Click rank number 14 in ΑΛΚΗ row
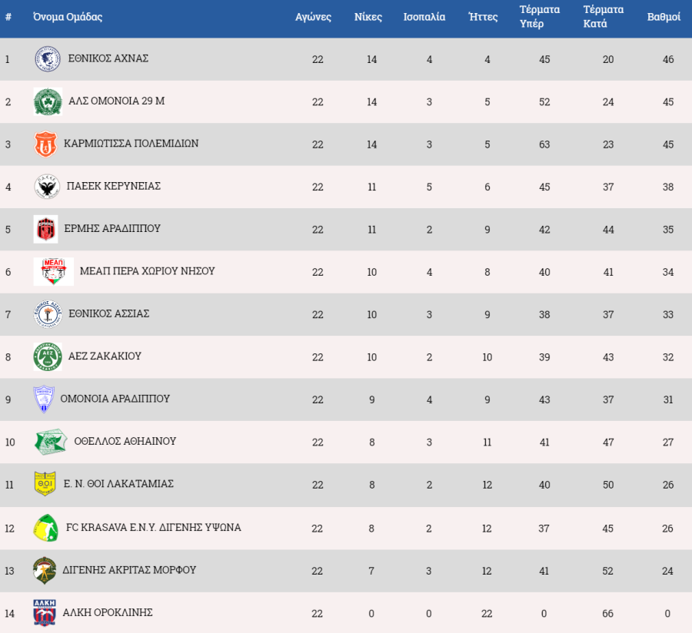The width and height of the screenshot is (692, 633). 10,614
